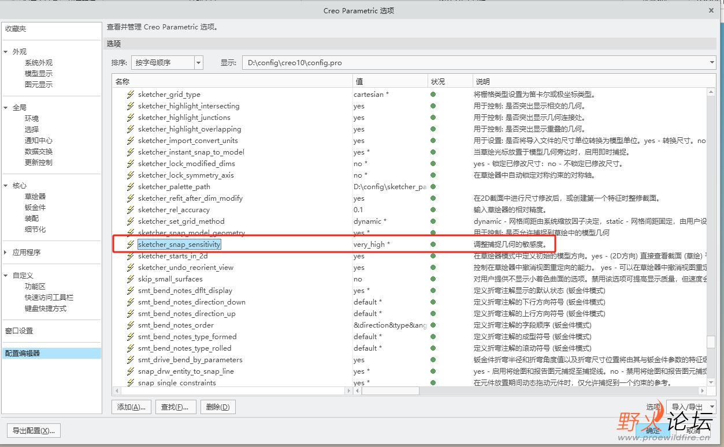Collapse the 外观 tree group
Image resolution: width=724 pixels, height=447 pixels.
6,52
